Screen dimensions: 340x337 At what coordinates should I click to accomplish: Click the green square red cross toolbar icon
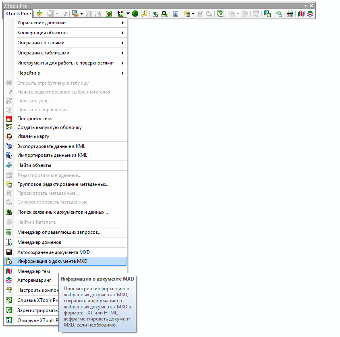pyautogui.click(x=109, y=14)
